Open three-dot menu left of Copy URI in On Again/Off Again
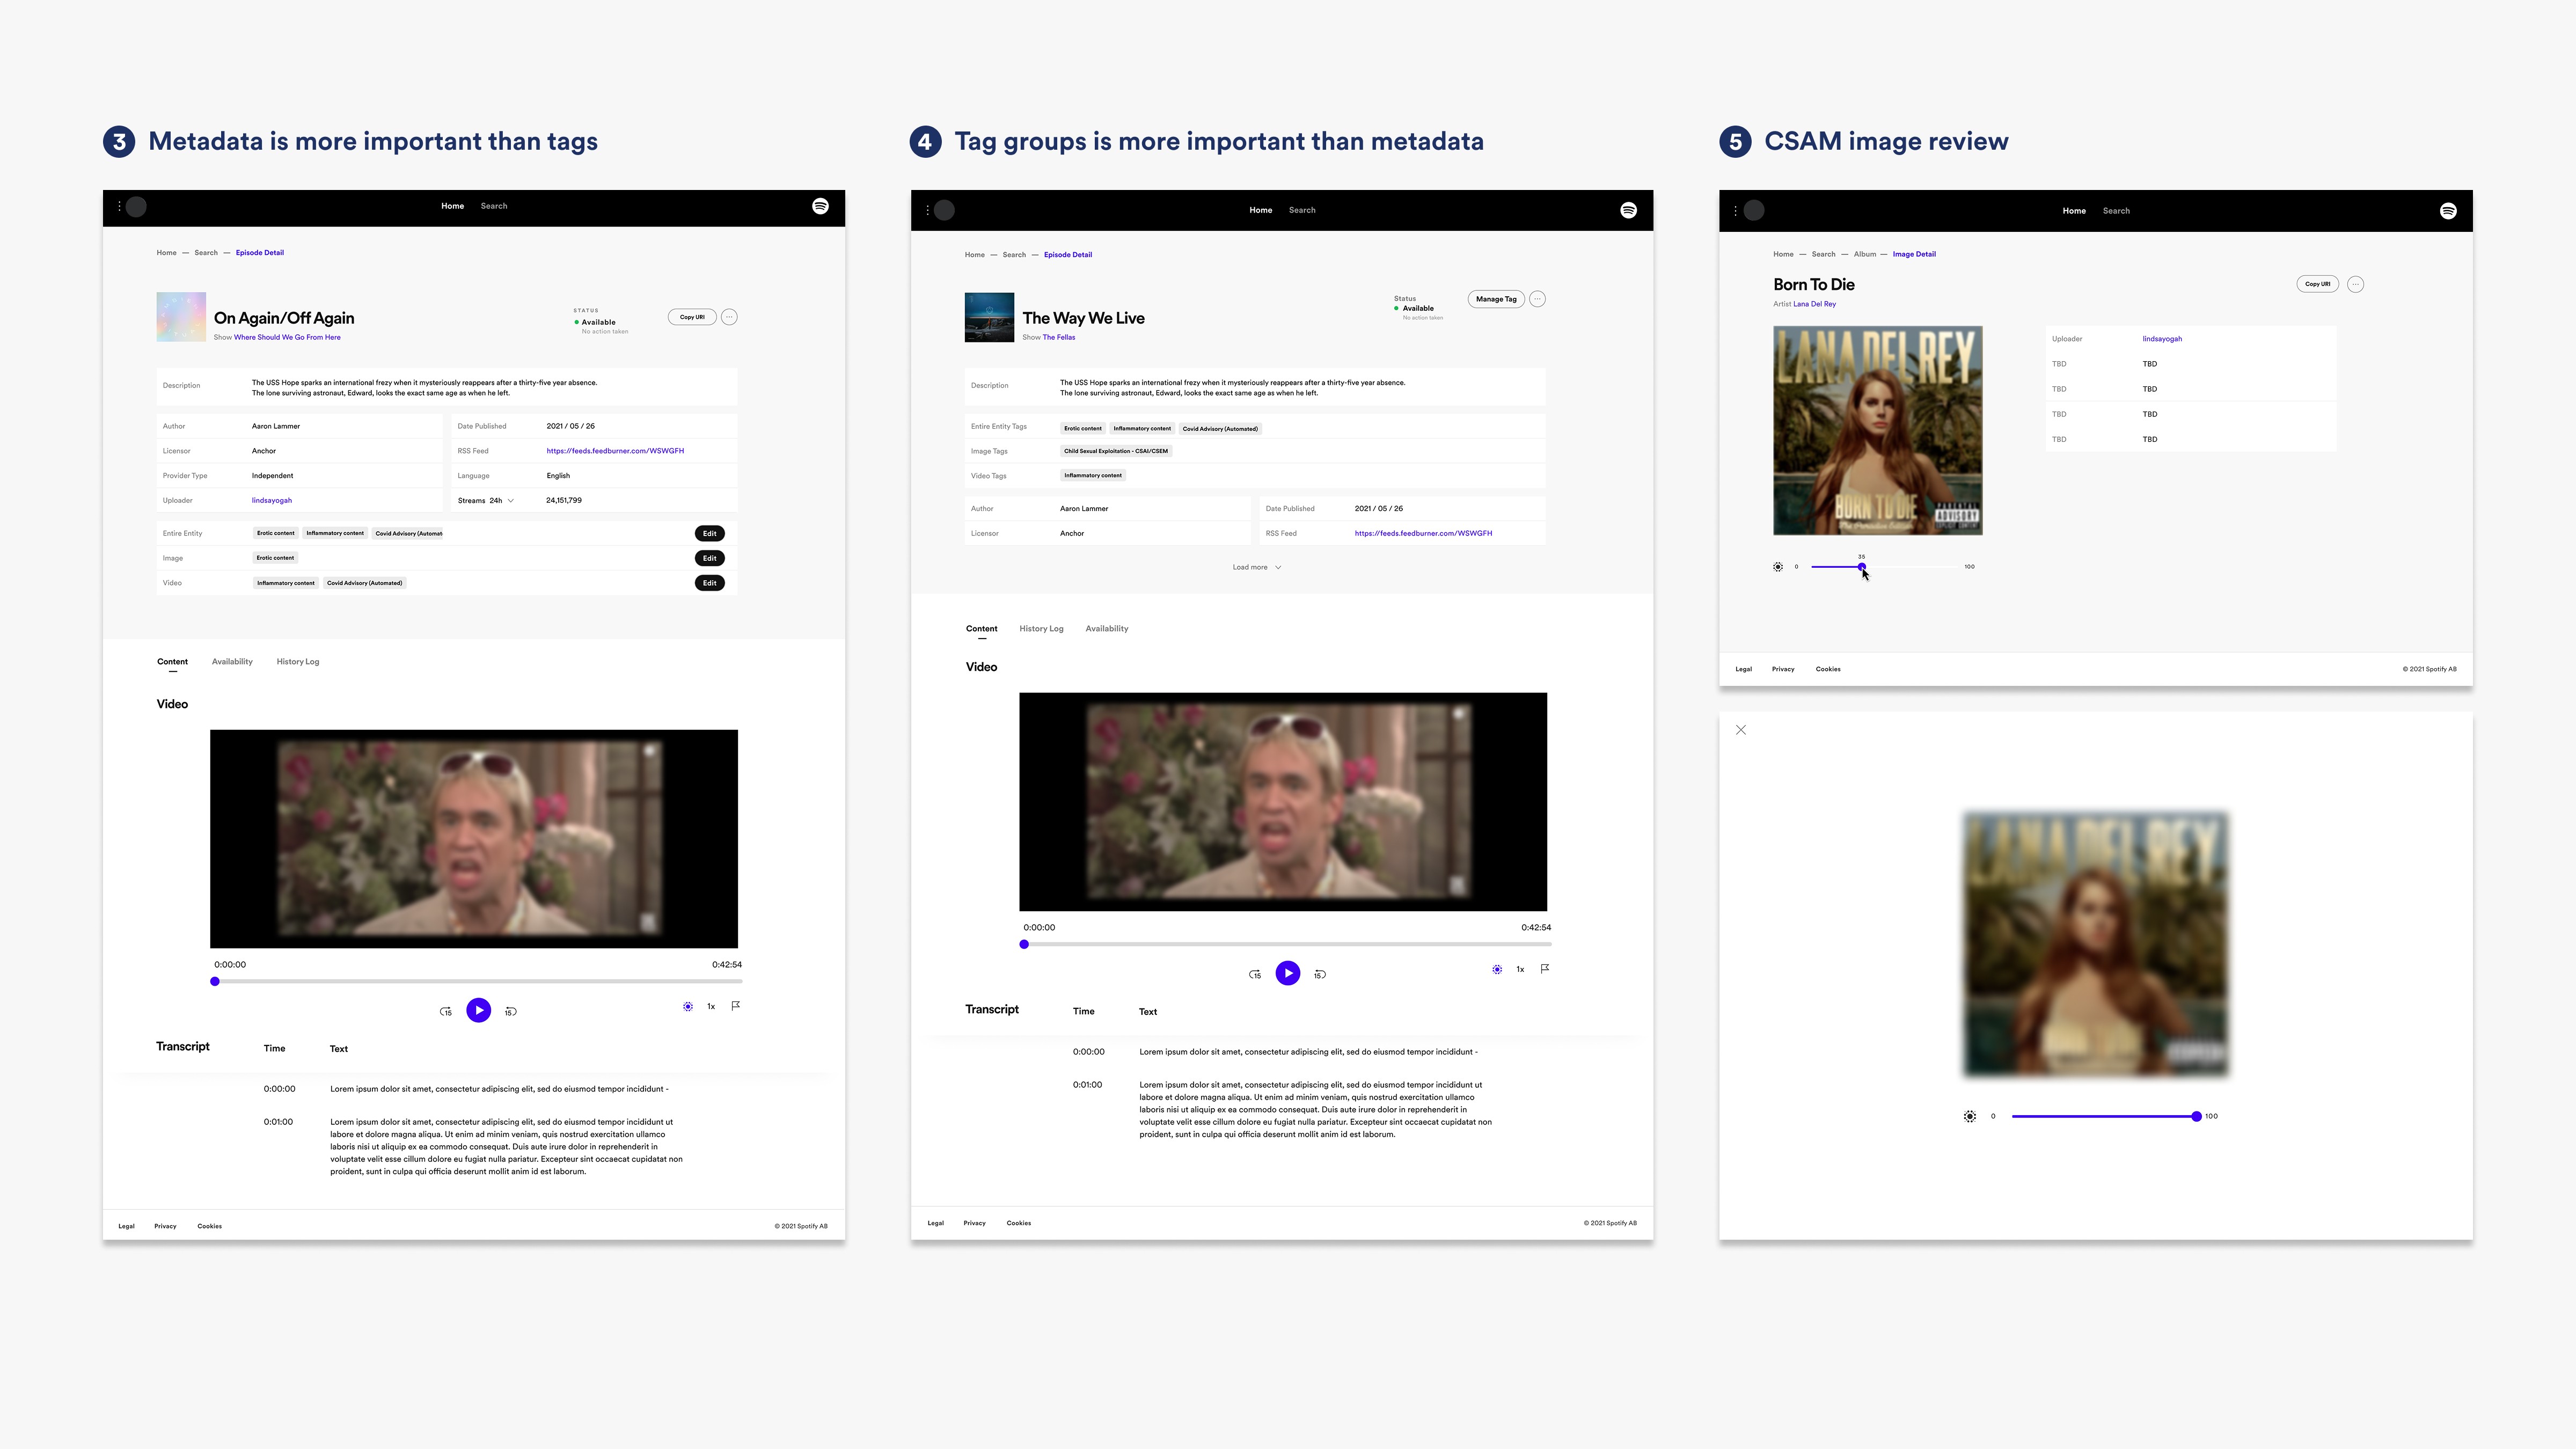The width and height of the screenshot is (2576, 1449). pos(730,317)
